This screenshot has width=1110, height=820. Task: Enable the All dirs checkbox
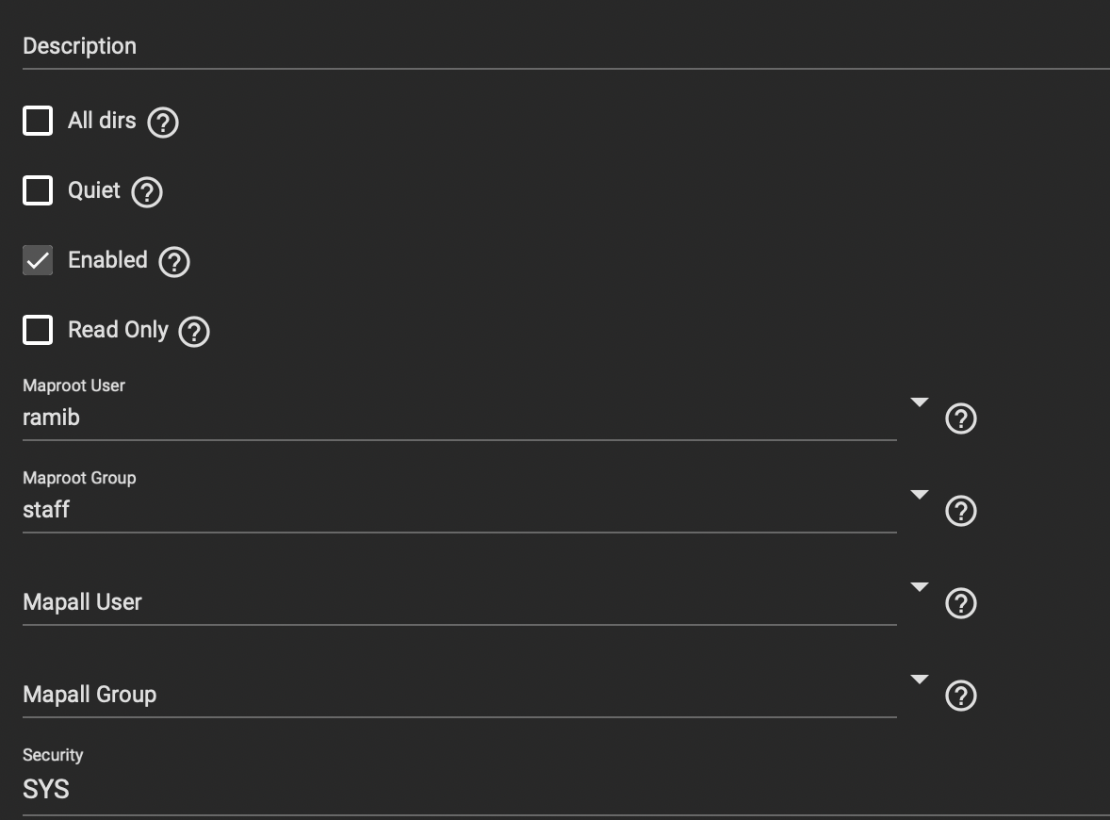(x=38, y=121)
